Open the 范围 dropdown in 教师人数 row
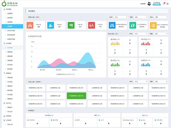This screenshot has height=128, width=171. point(141,17)
